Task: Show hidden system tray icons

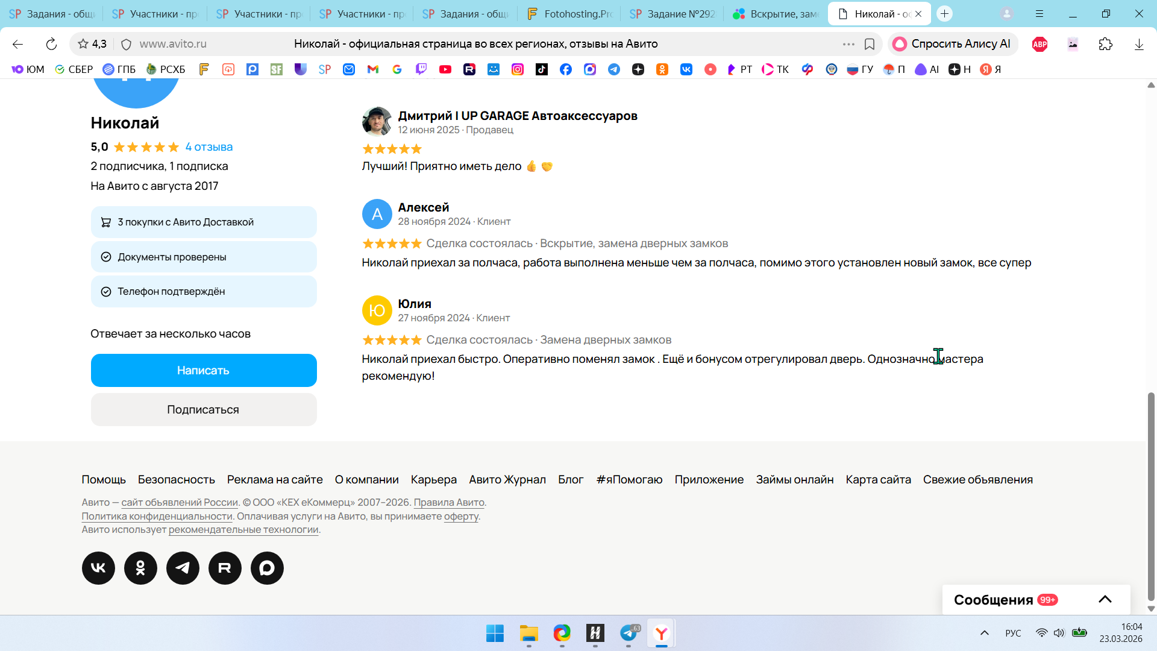Action: [985, 633]
